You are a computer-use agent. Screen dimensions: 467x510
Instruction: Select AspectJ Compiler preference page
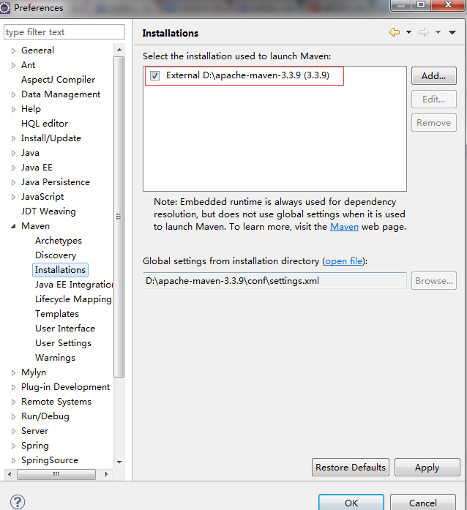pos(58,80)
